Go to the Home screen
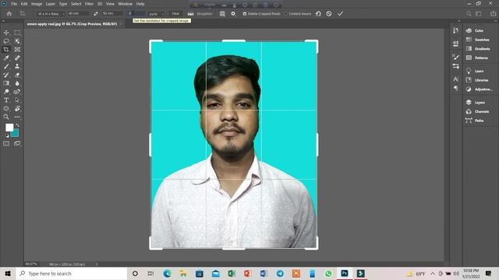Viewport: 499px width, 280px height. (9, 14)
